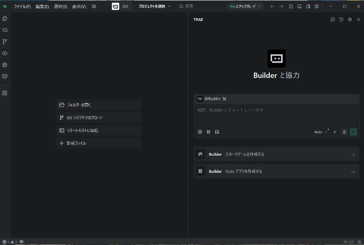The height and width of the screenshot is (245, 364).
Task: Open the 表示(V) menu
Action: (x=79, y=6)
